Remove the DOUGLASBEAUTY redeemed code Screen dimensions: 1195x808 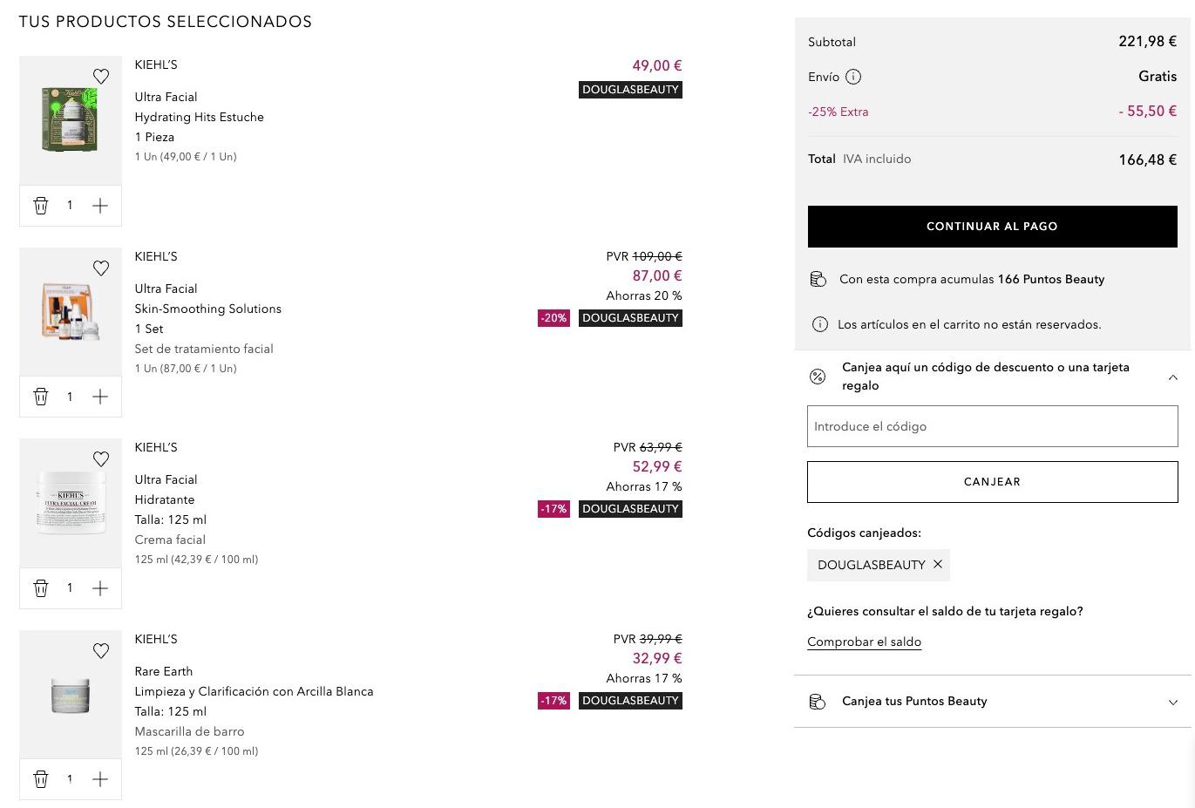(x=938, y=564)
